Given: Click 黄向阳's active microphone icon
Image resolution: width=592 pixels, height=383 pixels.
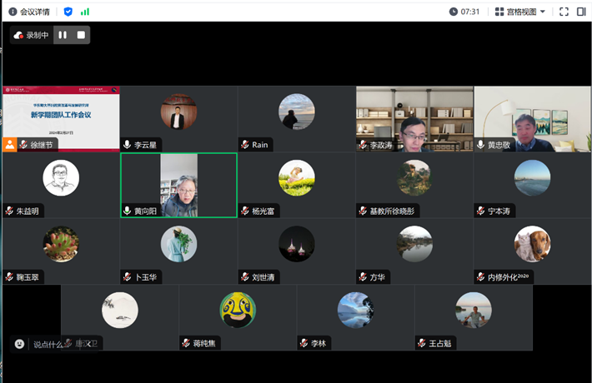Looking at the screenshot, I should point(128,211).
